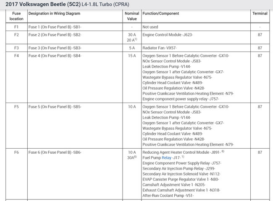Click the Function/Component column header
This screenshot has width=273, height=201.
click(161, 13)
